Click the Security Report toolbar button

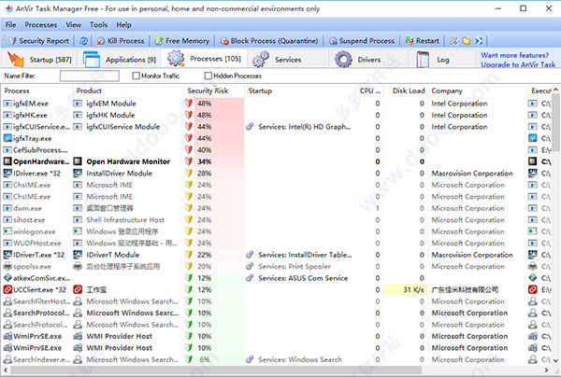click(x=39, y=41)
